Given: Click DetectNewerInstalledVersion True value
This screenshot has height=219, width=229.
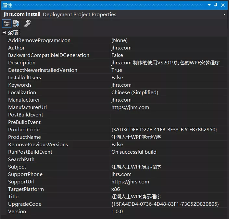Looking at the screenshot, I should [117, 70].
